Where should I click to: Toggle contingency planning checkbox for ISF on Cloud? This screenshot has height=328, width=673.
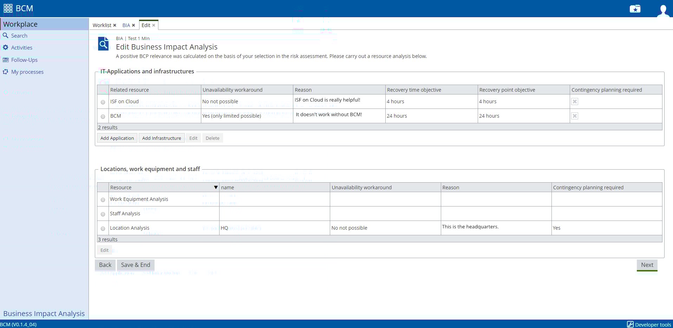tap(575, 101)
